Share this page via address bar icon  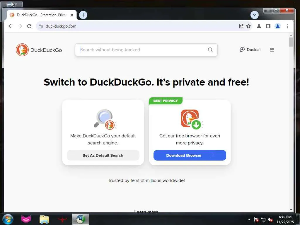[x=241, y=26]
